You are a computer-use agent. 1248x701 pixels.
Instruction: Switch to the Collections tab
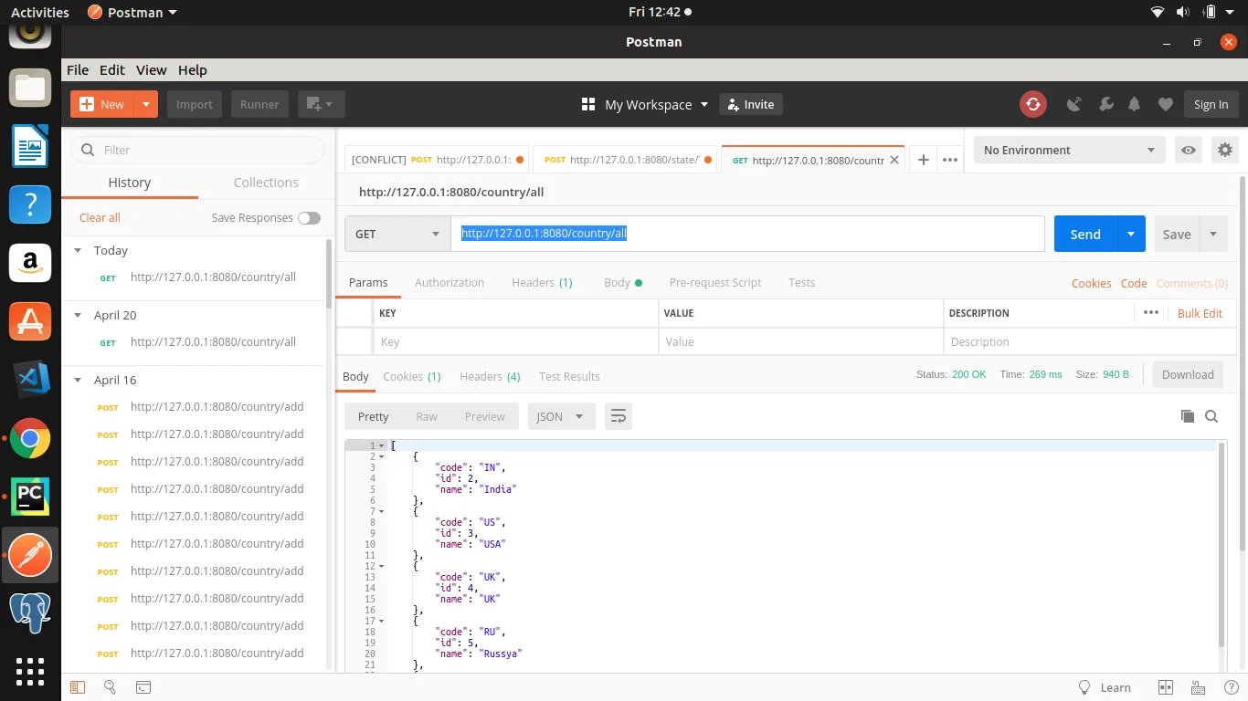point(266,183)
